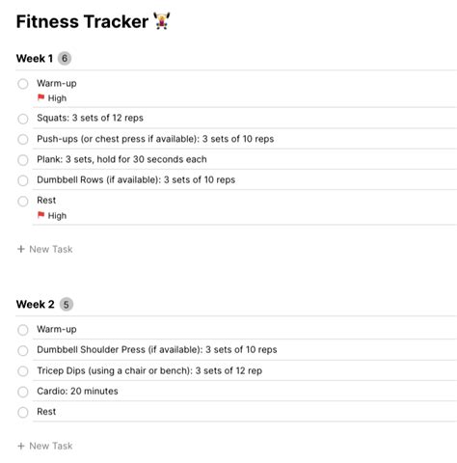Toggle the Tricep Dips task checkbox
Viewport: 457px width, 463px height.
[x=23, y=371]
